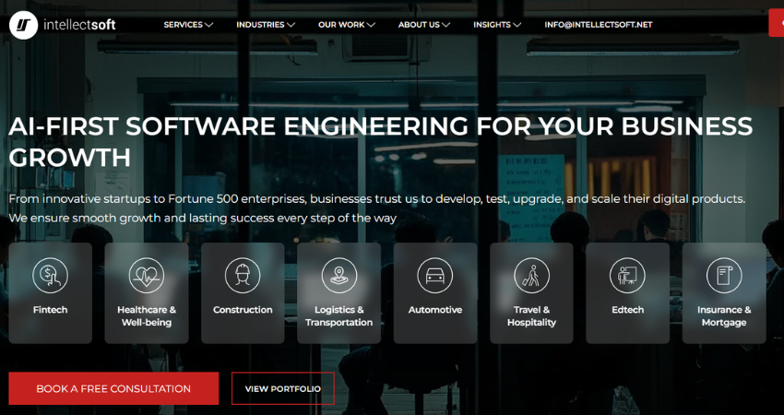Open the Insights menu

click(497, 25)
